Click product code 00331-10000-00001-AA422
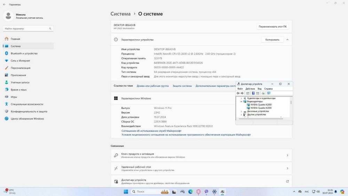The image size is (348, 196). coord(169,68)
